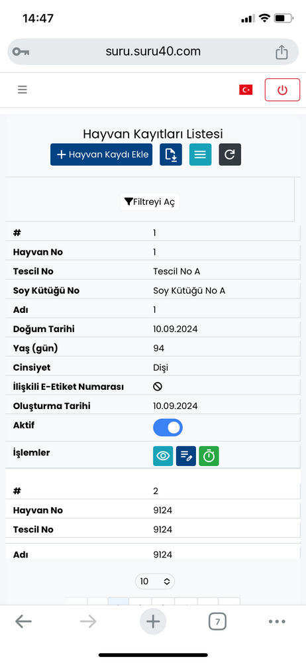
Task: Tap the Turkish flag language icon
Action: click(x=246, y=90)
